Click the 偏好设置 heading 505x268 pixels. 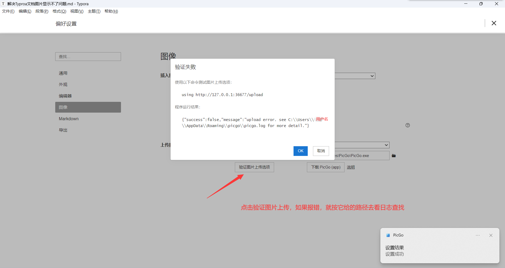[66, 24]
